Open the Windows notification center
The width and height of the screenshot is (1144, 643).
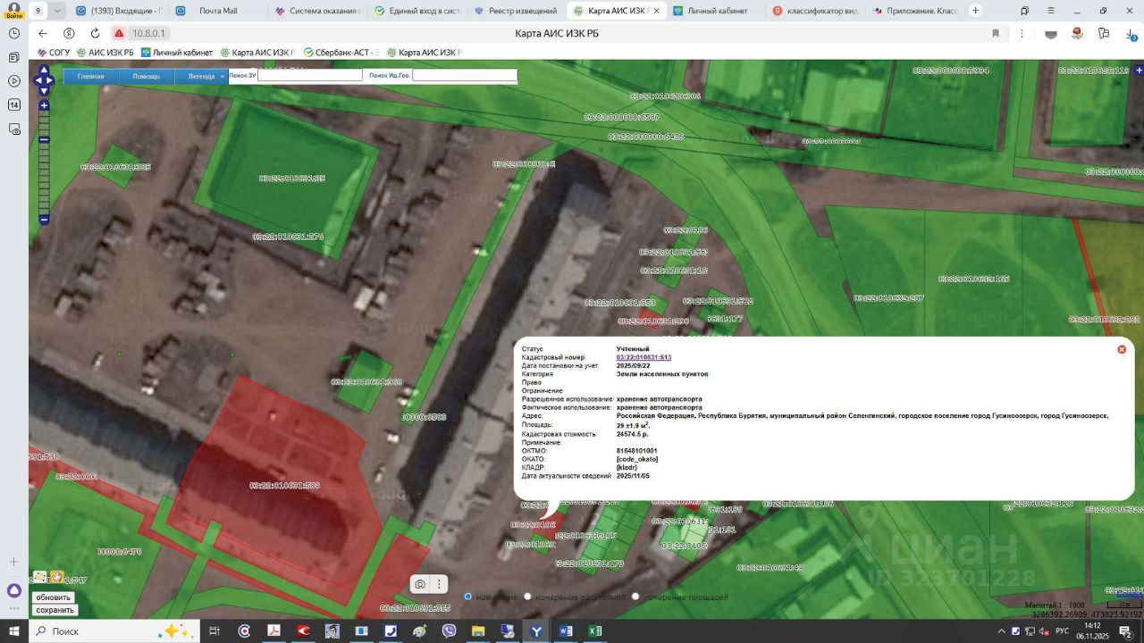(1125, 631)
